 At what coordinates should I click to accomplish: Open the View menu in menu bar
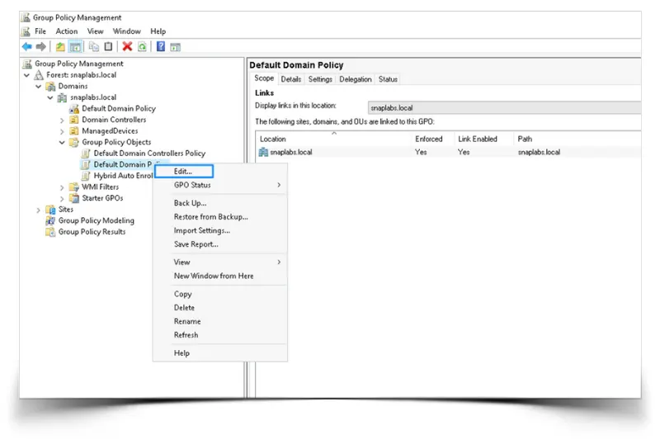[95, 31]
